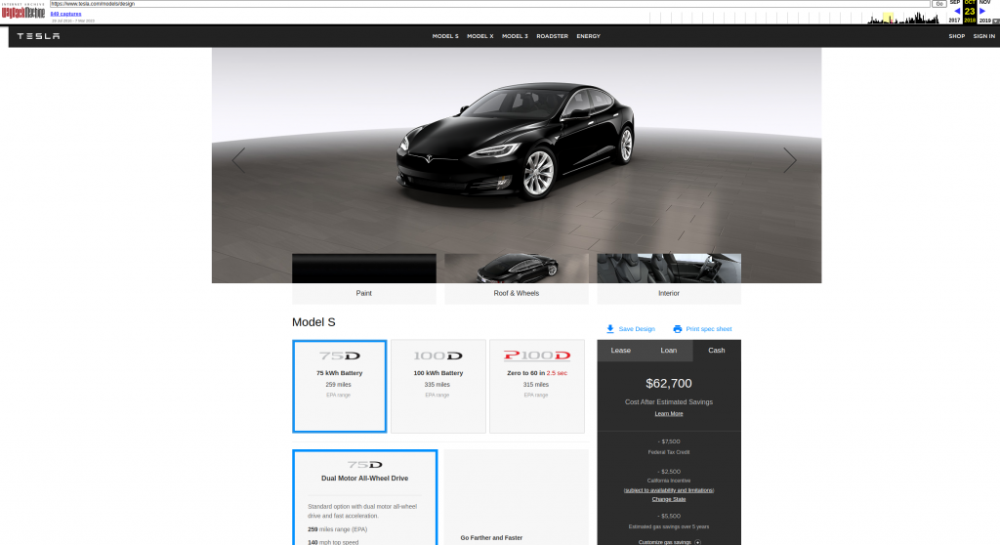
Task: Click the Wayback Machine logo
Action: (x=23, y=13)
